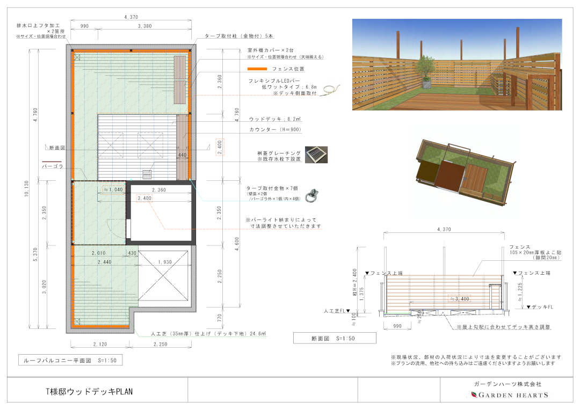Screen dimensions: 580x410
Task: Click the '4,600' vertical dimension
Action: point(237,244)
